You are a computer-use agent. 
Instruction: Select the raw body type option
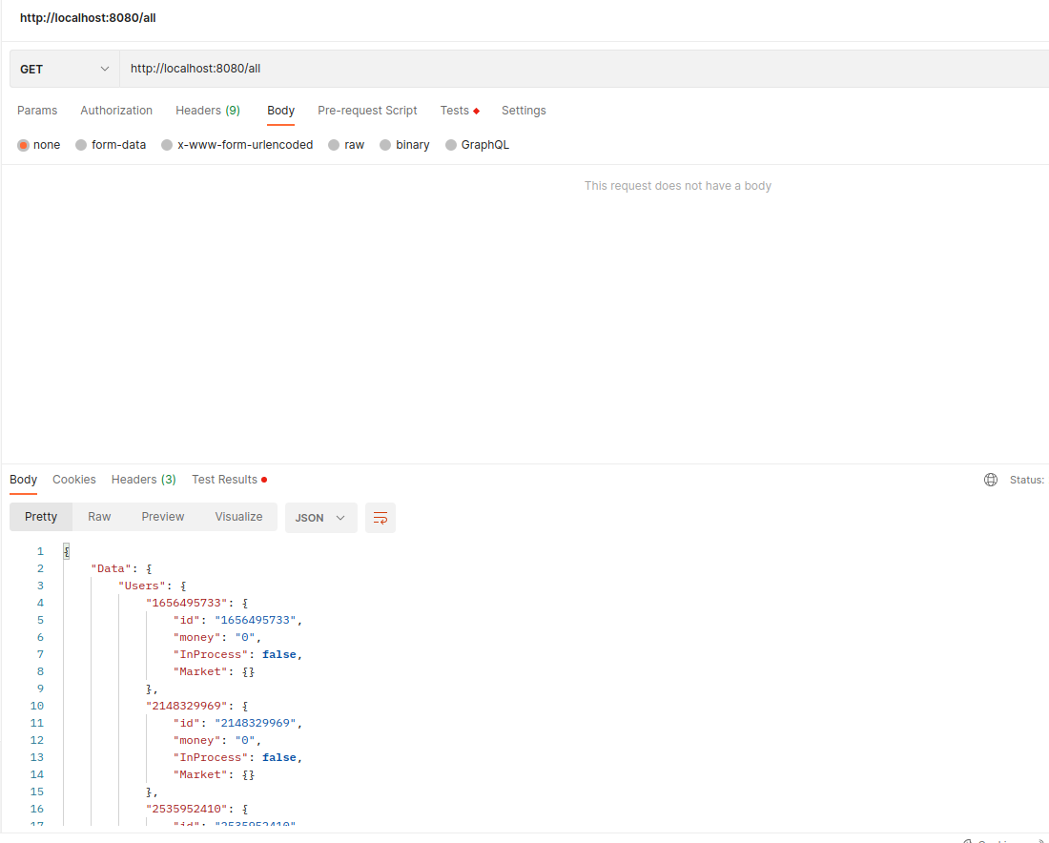[346, 144]
